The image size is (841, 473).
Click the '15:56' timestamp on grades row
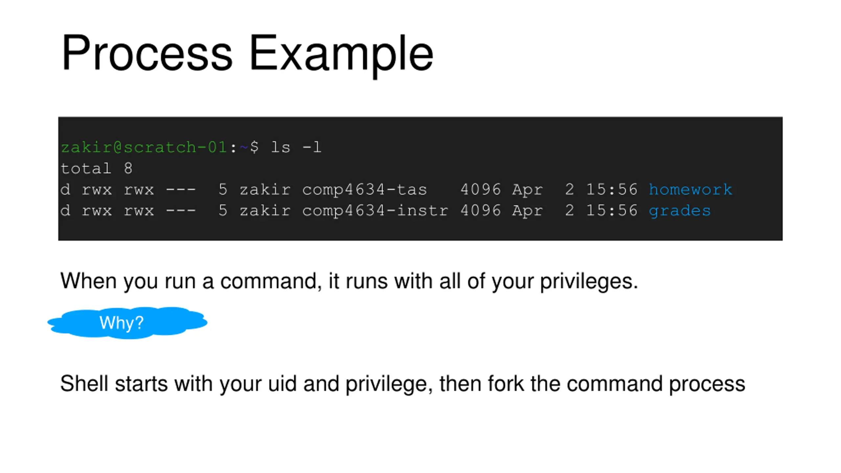click(x=612, y=211)
